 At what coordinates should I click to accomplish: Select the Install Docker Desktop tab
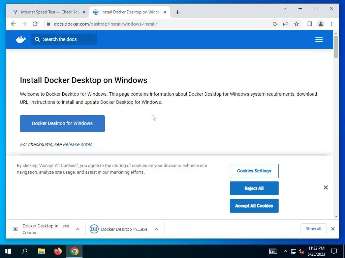[x=130, y=12]
